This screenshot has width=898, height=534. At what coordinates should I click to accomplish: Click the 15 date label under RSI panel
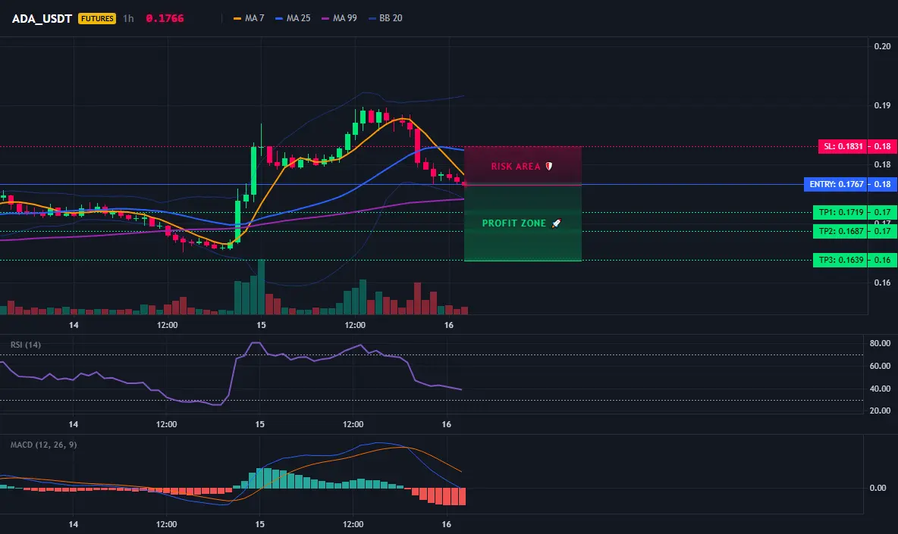point(260,424)
